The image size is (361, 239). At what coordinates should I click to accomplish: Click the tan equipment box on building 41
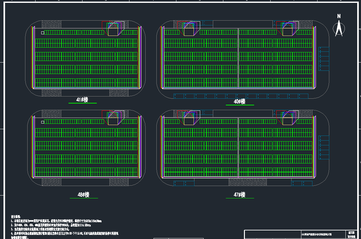(113, 32)
